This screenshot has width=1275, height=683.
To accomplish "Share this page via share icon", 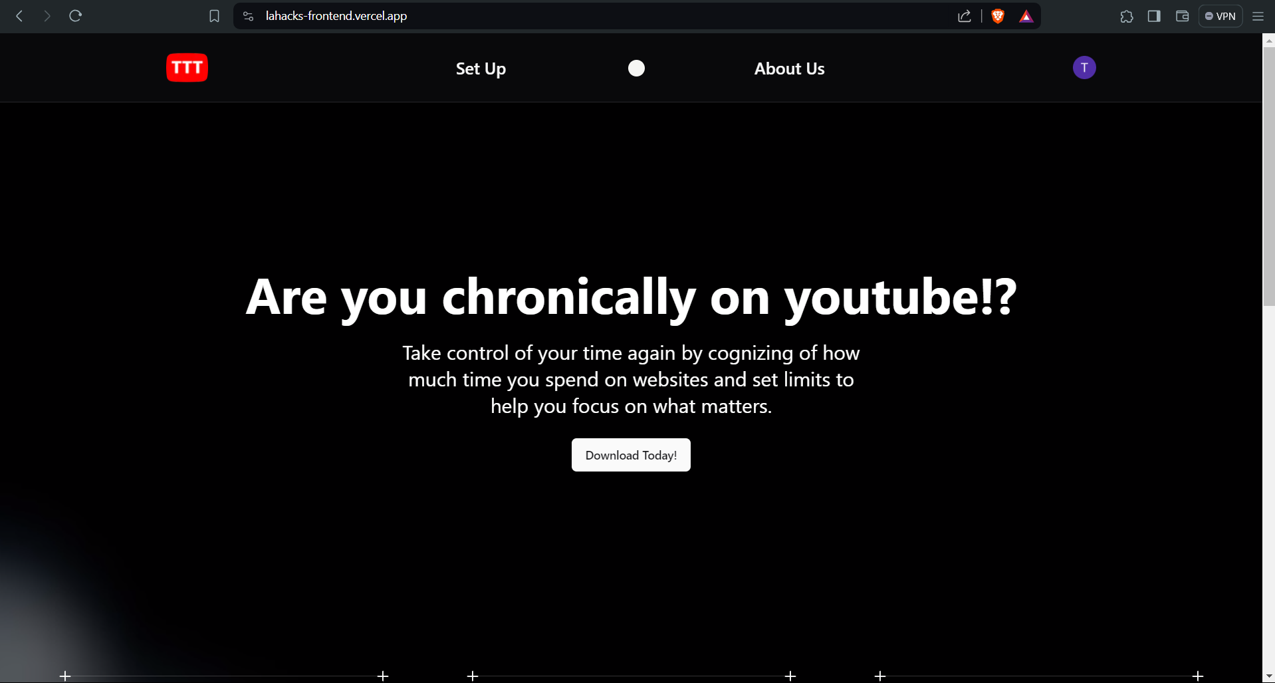I will pos(965,16).
